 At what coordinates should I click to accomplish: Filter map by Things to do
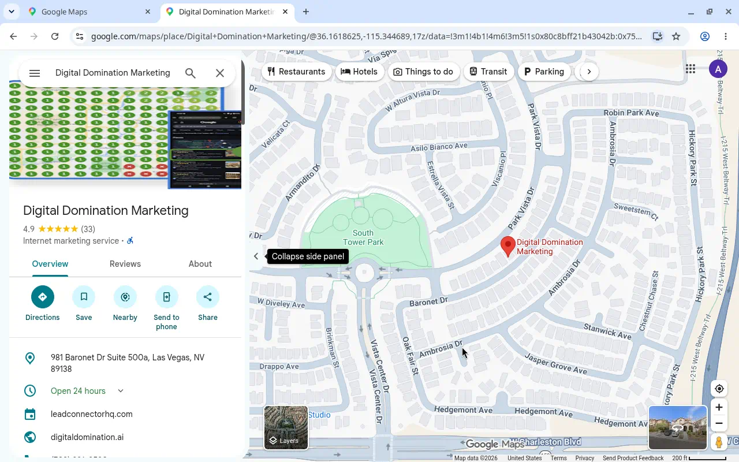423,72
